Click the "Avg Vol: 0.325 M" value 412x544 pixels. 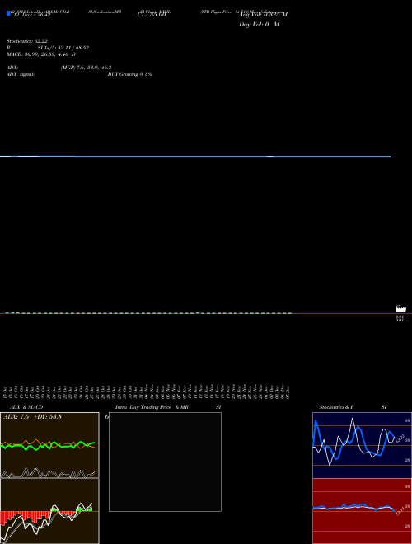[263, 14]
